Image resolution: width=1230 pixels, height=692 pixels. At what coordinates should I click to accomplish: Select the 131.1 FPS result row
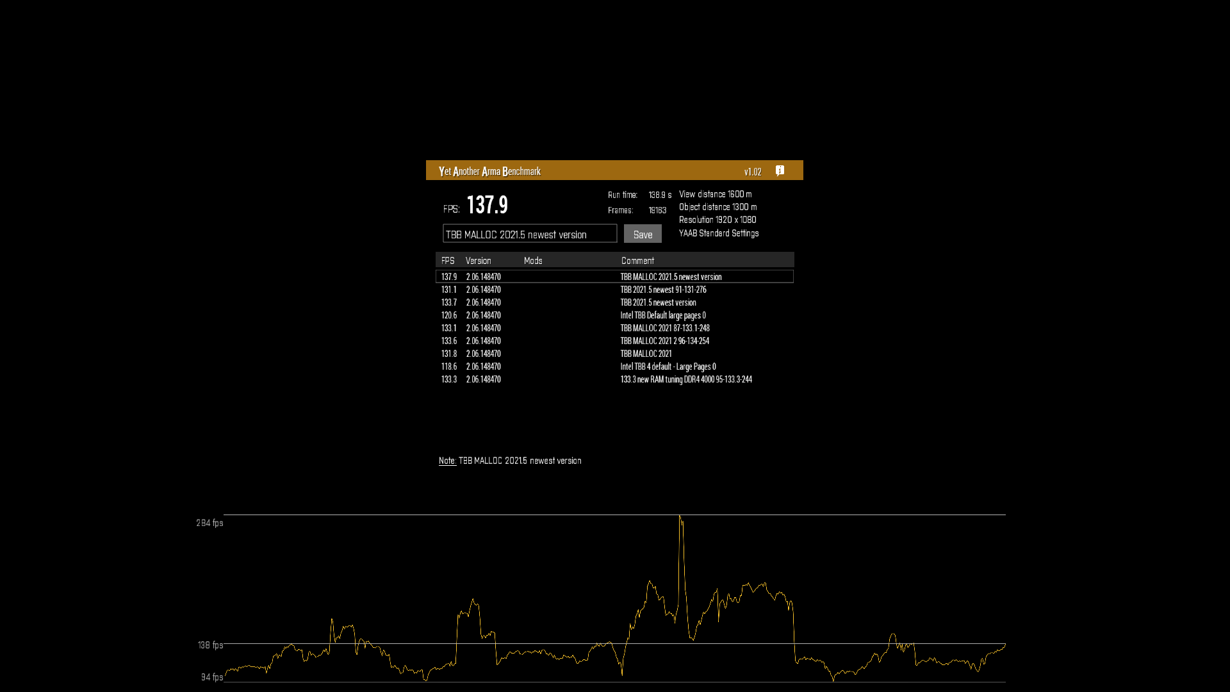[x=614, y=290]
